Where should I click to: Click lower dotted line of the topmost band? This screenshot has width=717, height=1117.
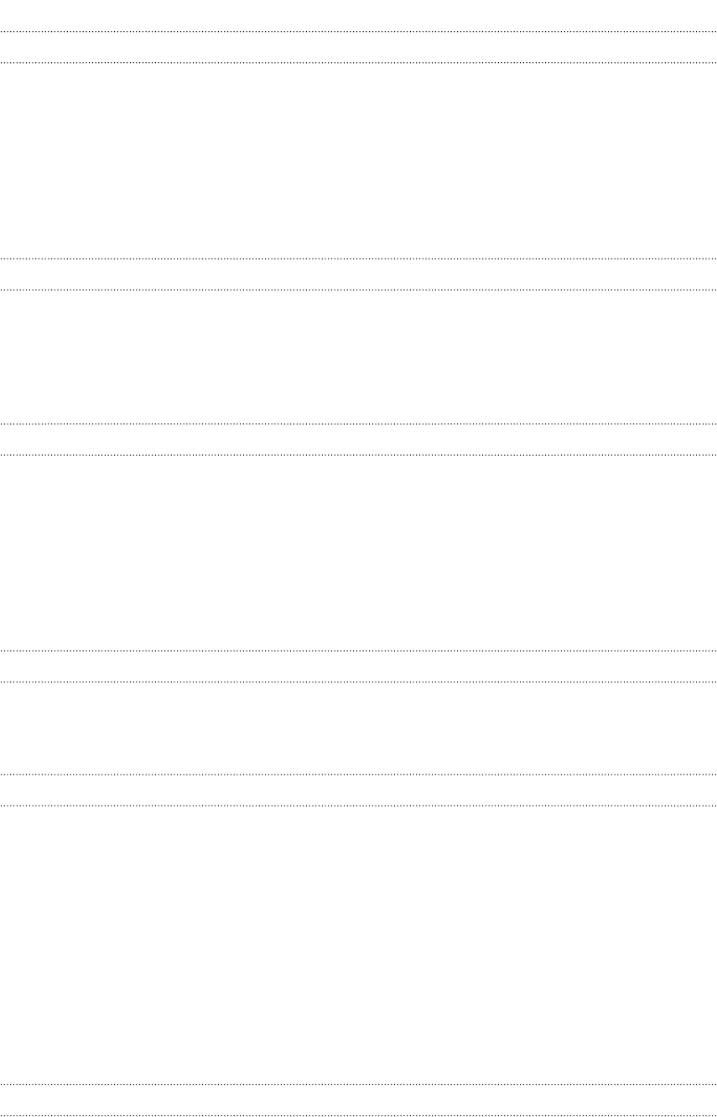click(x=358, y=63)
